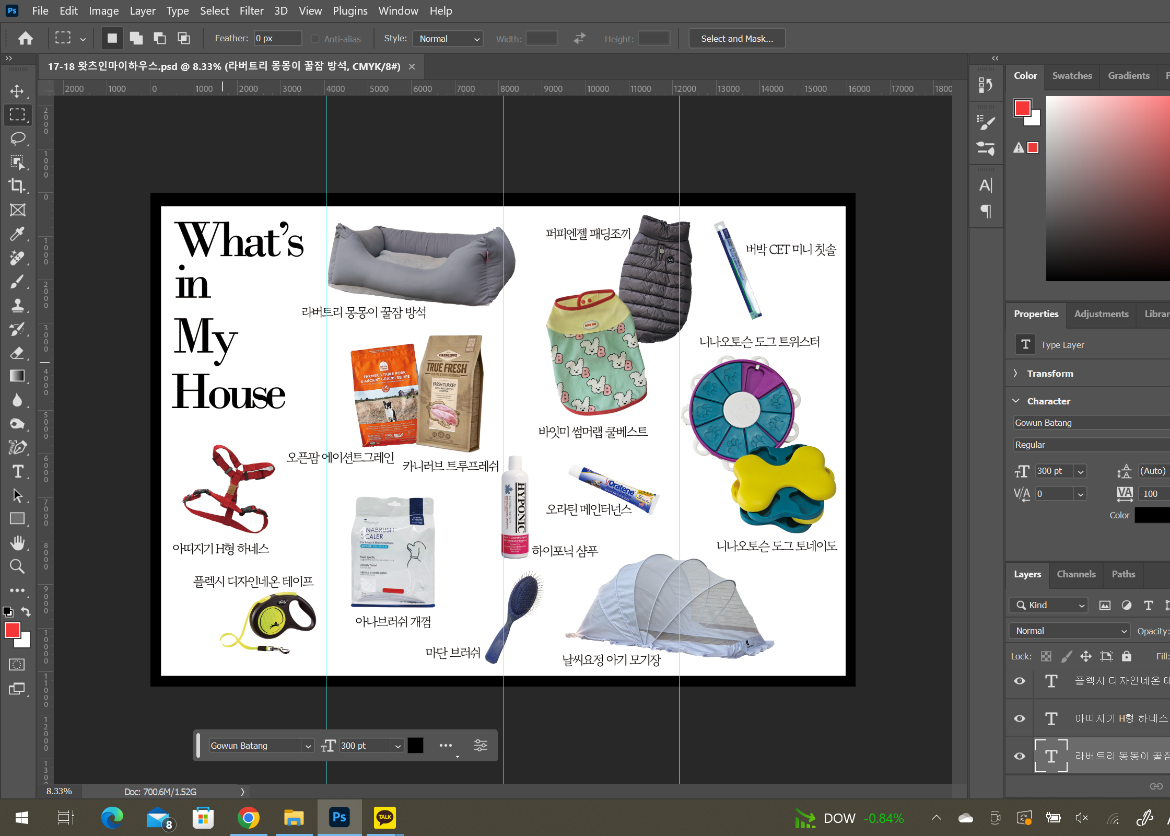This screenshot has width=1170, height=836.
Task: Hide the 플렉시 디자인네온 text layer
Action: coord(1020,681)
